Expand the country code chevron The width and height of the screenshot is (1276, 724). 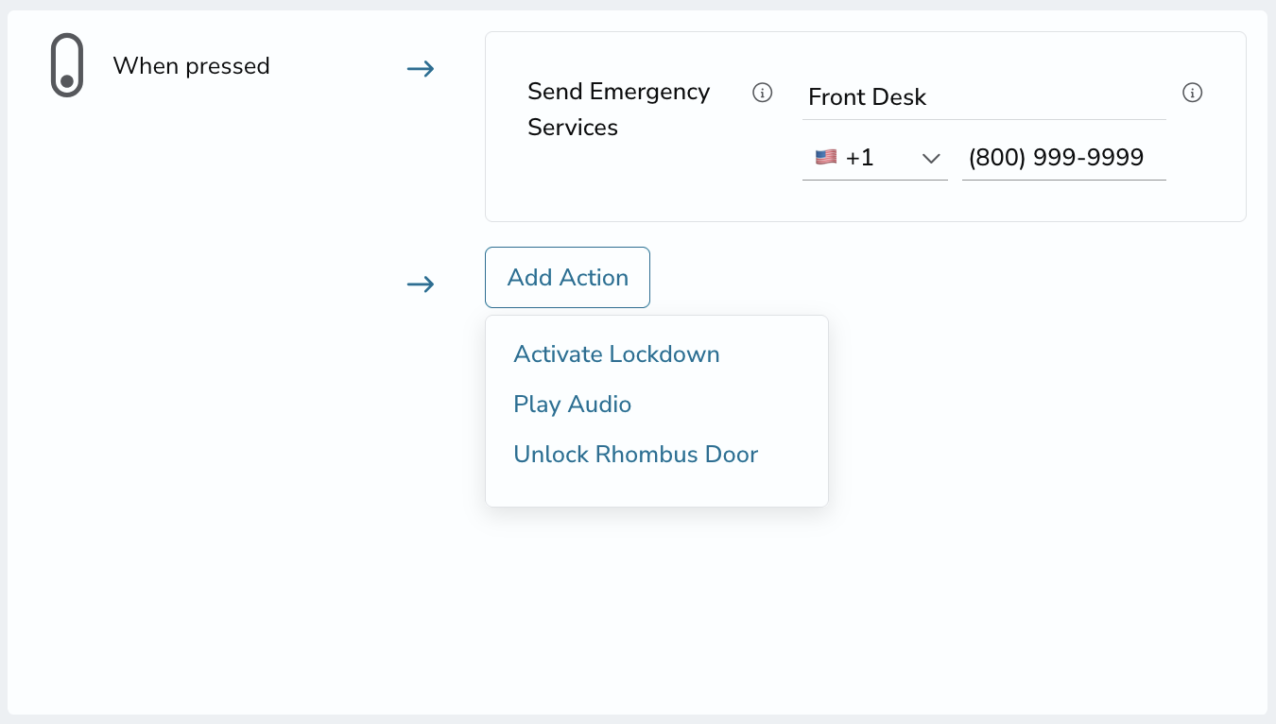click(x=931, y=158)
